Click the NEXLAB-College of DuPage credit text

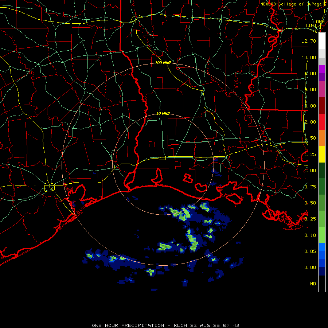292,4
